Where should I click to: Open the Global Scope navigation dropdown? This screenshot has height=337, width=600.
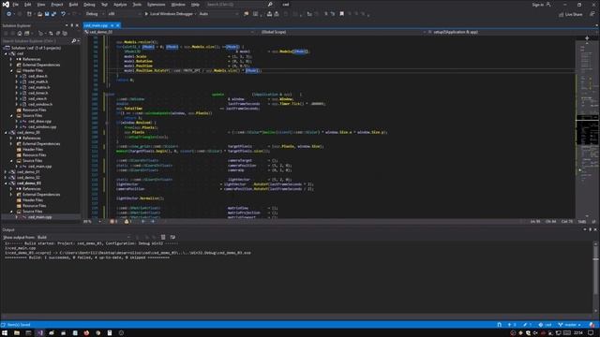(x=341, y=32)
